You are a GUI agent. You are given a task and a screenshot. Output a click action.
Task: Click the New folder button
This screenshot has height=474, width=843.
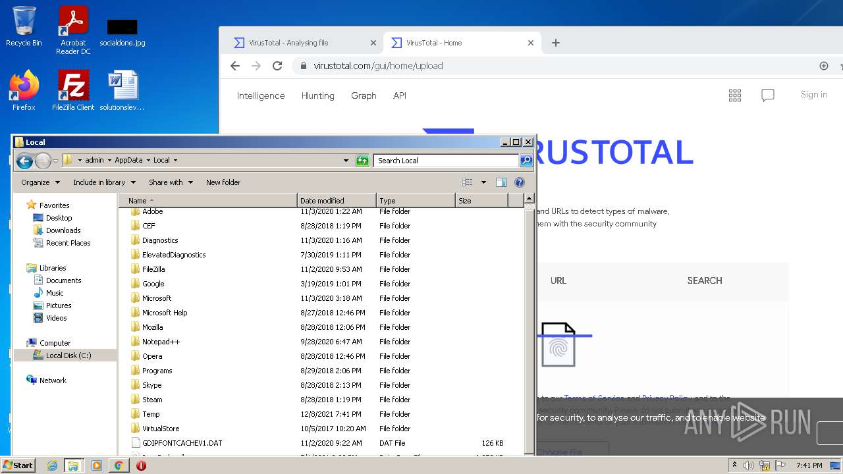223,182
